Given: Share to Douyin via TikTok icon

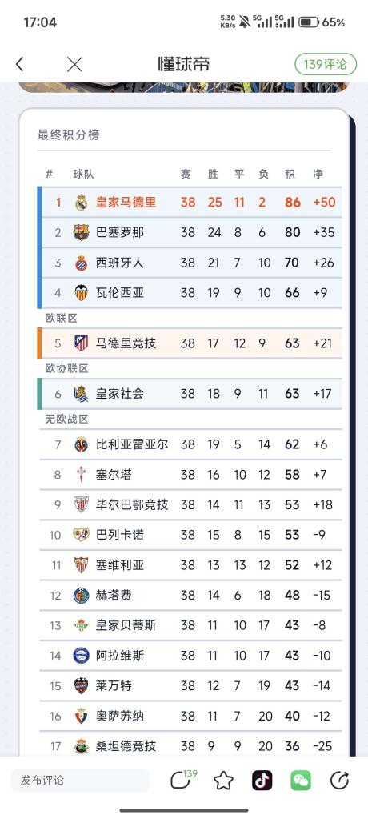Looking at the screenshot, I should pos(262,781).
